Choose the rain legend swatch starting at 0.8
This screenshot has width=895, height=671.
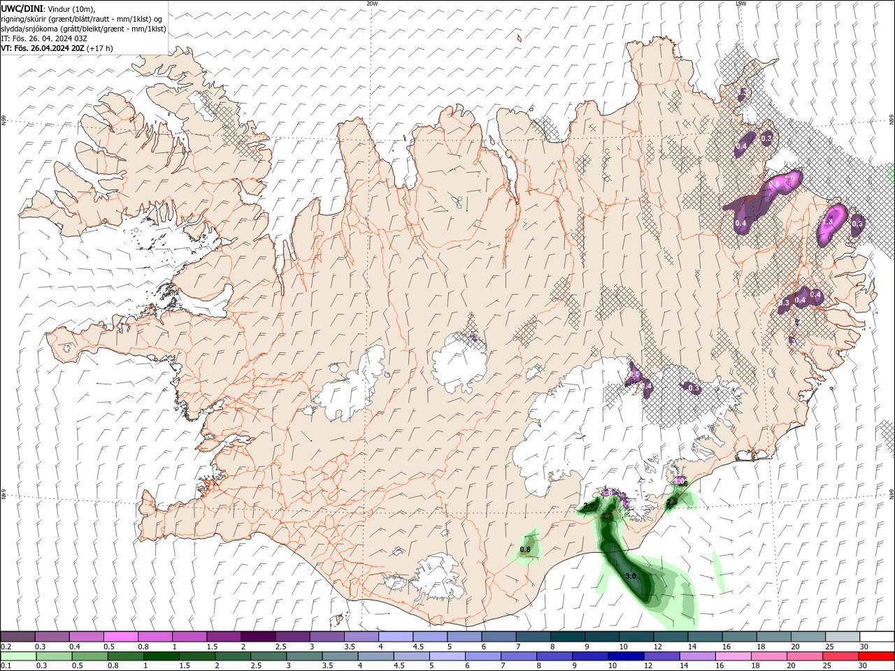point(125,656)
